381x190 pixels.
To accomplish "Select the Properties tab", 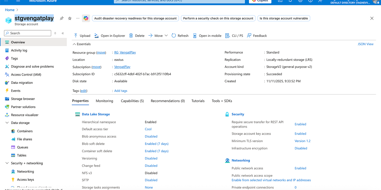I will pos(80,101).
